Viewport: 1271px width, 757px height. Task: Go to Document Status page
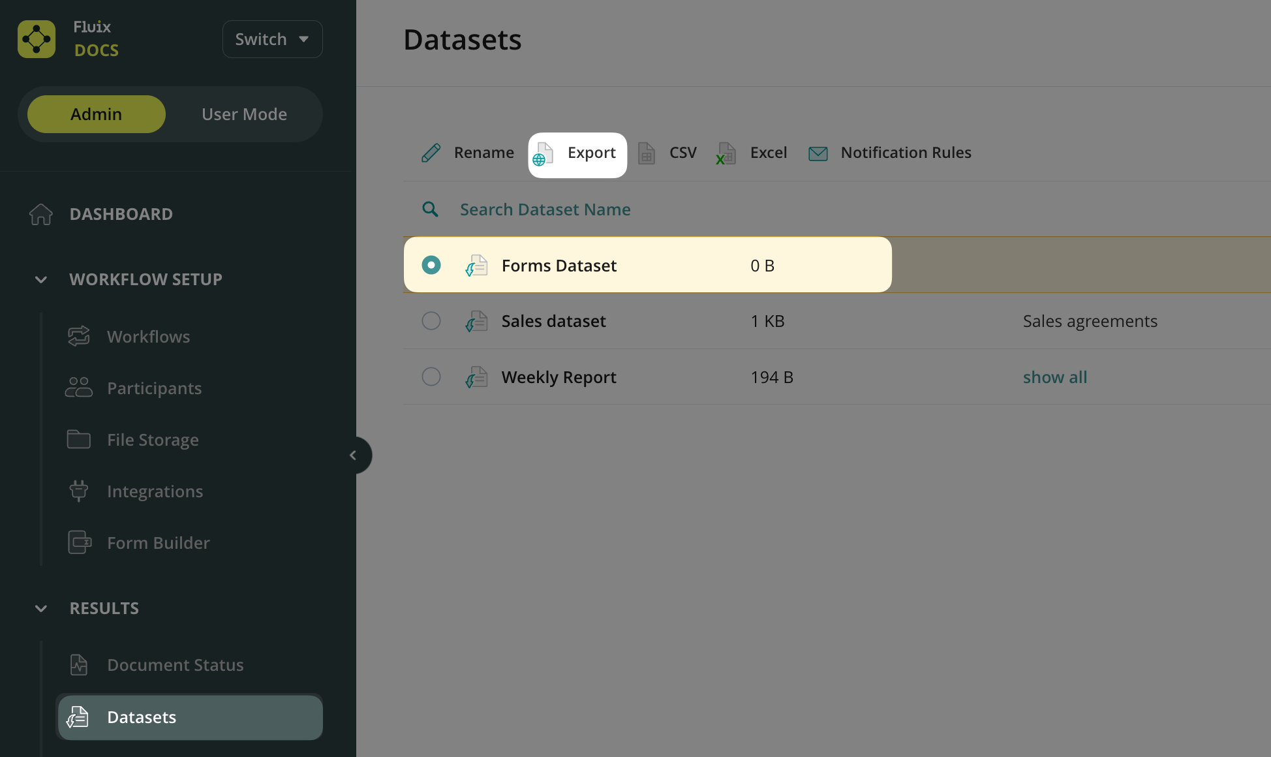175,665
